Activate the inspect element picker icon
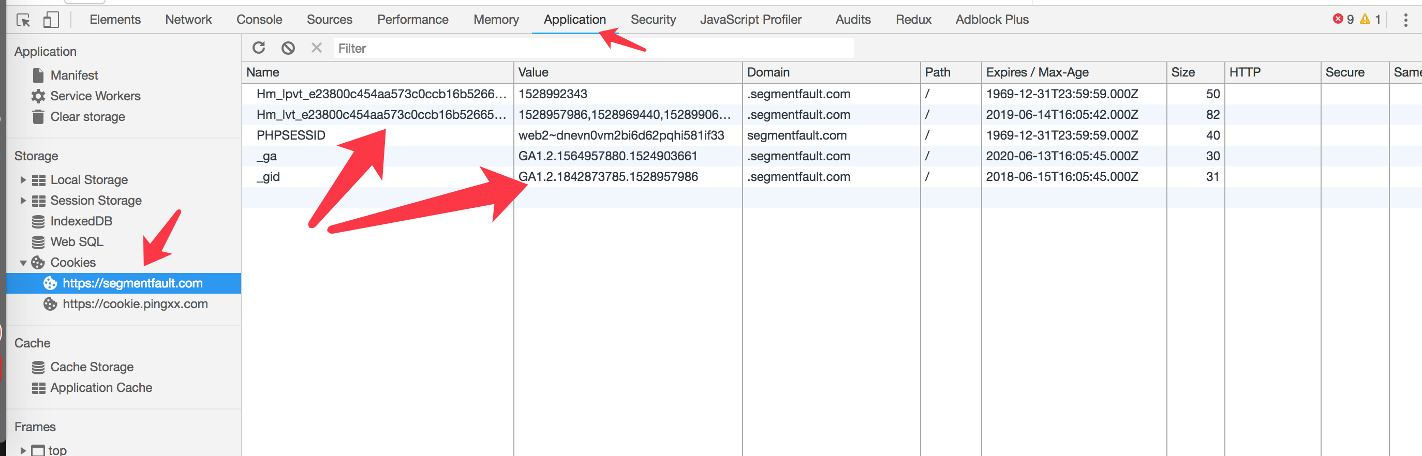 (x=23, y=20)
